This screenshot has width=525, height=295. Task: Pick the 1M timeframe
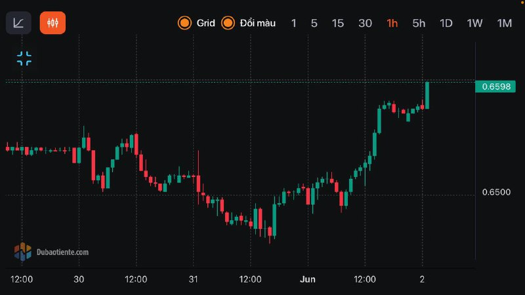[504, 23]
